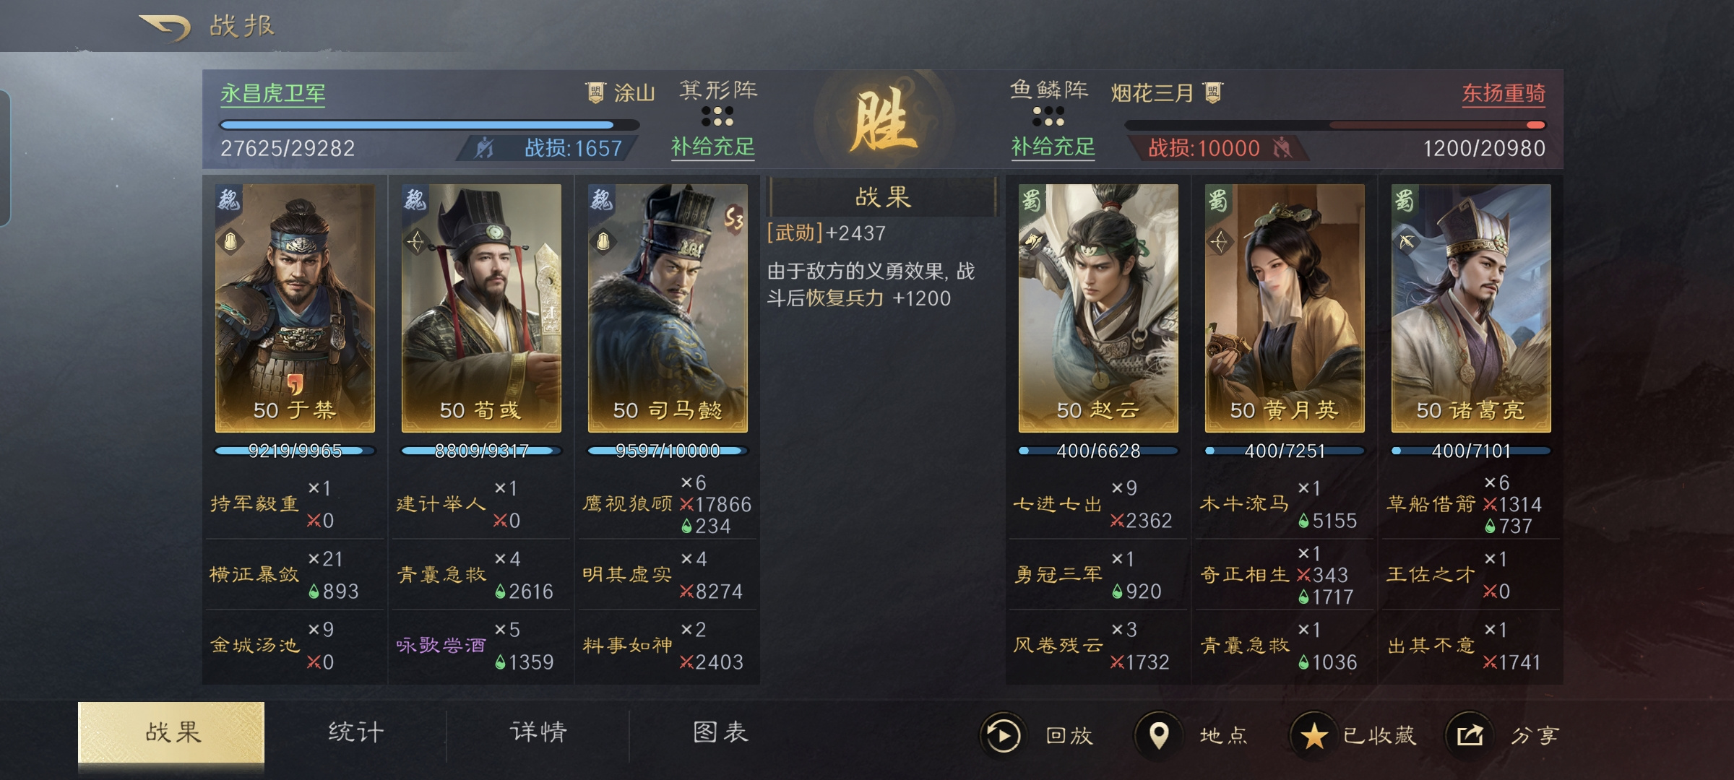Viewport: 1734px width, 780px height.
Task: Tap the S3 badge on 司马懿
Action: (734, 218)
